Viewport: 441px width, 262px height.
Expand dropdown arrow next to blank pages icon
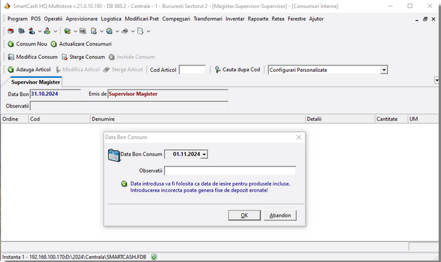coord(149,31)
